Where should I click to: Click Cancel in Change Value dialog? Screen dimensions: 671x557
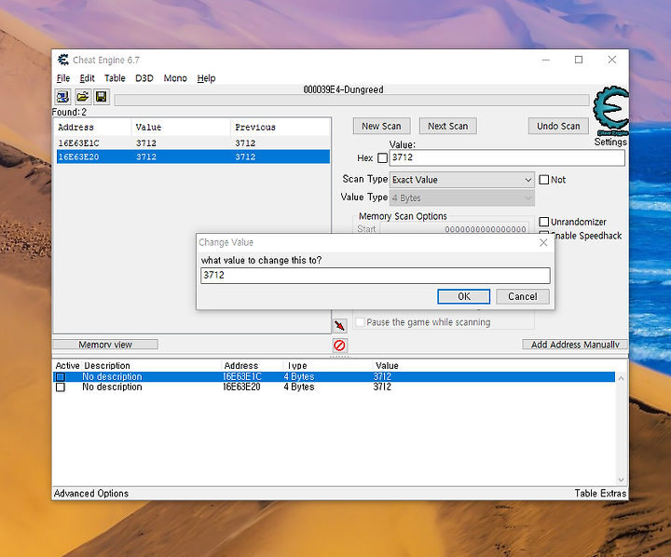[x=523, y=296]
